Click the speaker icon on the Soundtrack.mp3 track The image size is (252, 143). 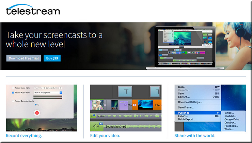[x=96, y=126]
